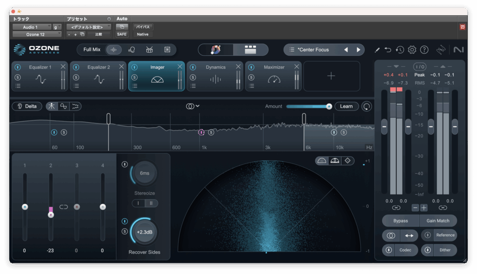This screenshot has height=274, width=477.
Task: Expand the stereo channel mode dropdown
Action: [x=193, y=106]
